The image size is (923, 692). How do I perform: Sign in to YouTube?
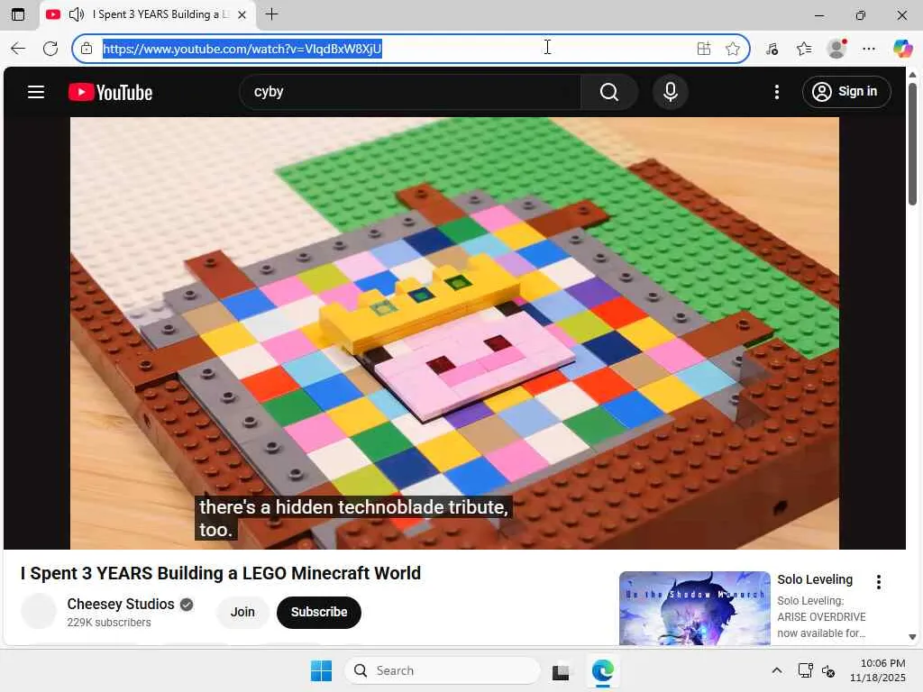(x=845, y=92)
